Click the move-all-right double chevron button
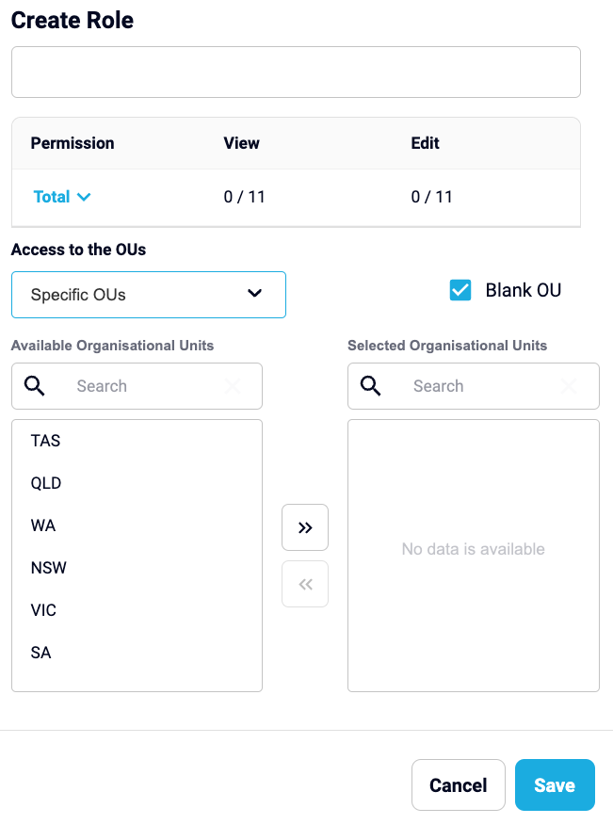 305,527
